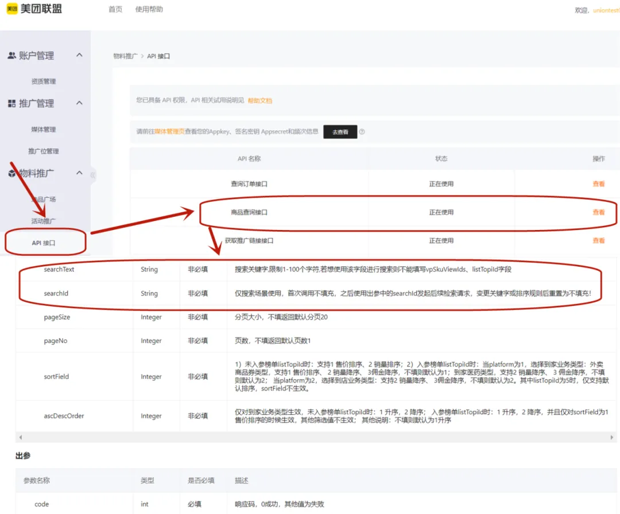Click the account management people icon
Screen dimensions: 620x514
pyautogui.click(x=12, y=55)
